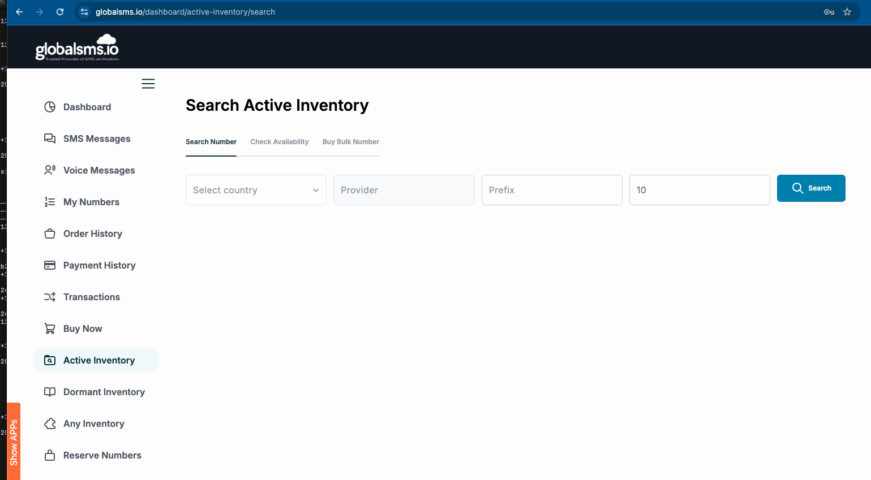871x480 pixels.
Task: Click the results count field showing 10
Action: (x=700, y=190)
